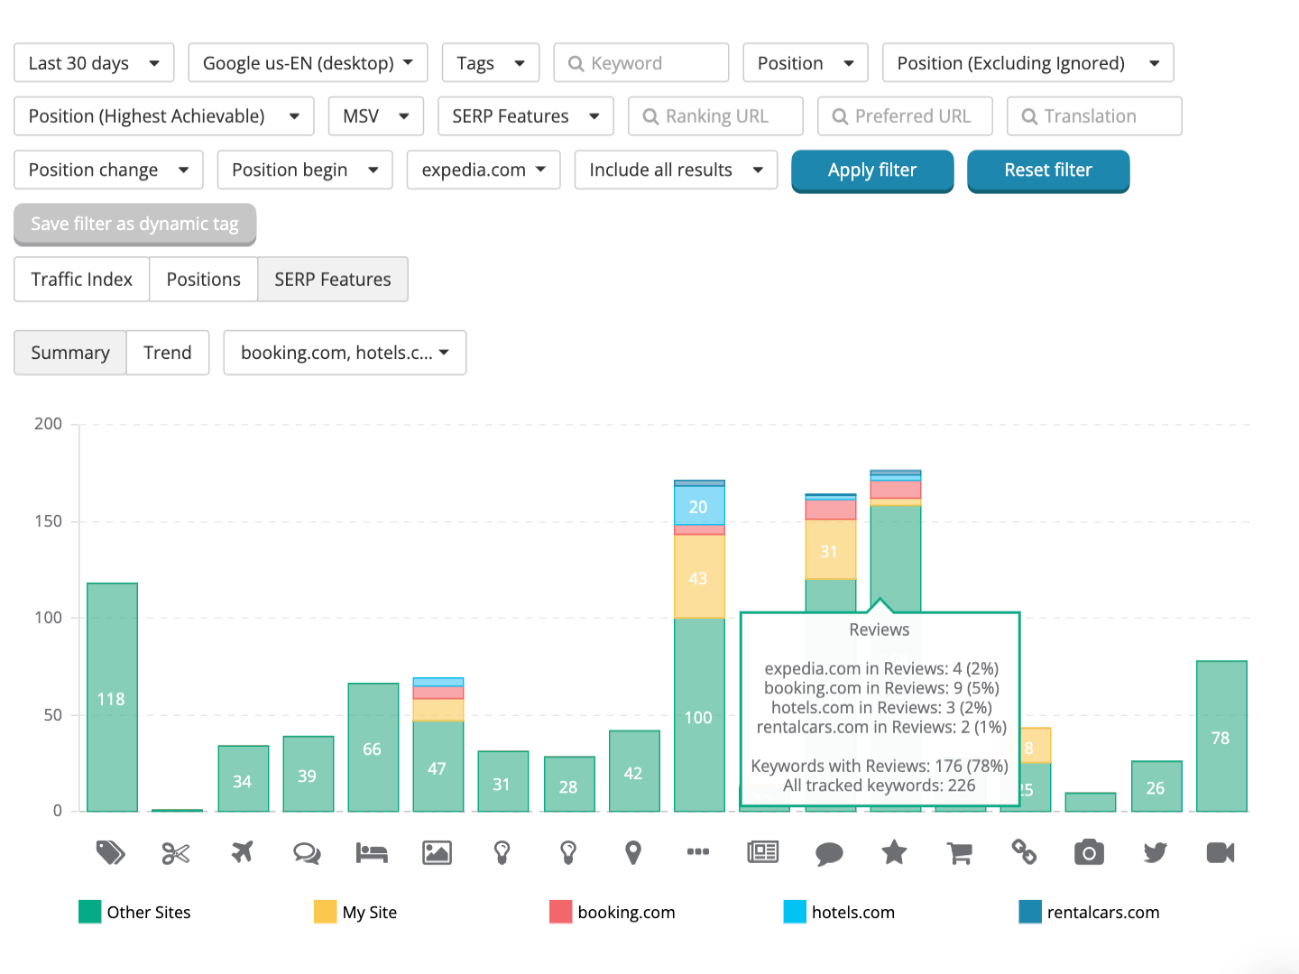Expand the Tags dropdown
The height and width of the screenshot is (974, 1299).
tap(491, 63)
